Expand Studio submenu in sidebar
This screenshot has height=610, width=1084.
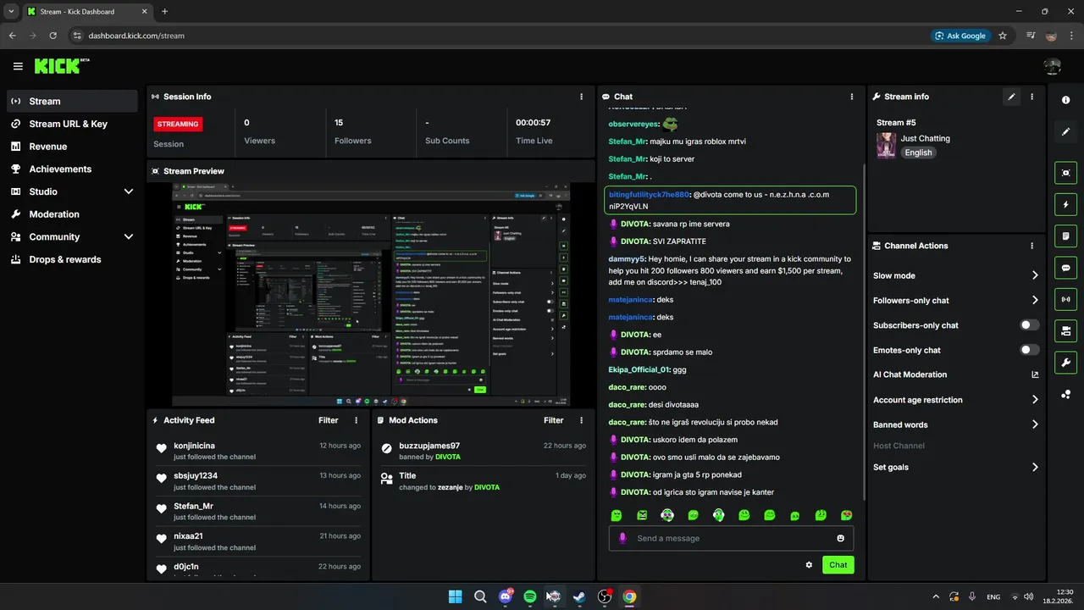pos(129,191)
